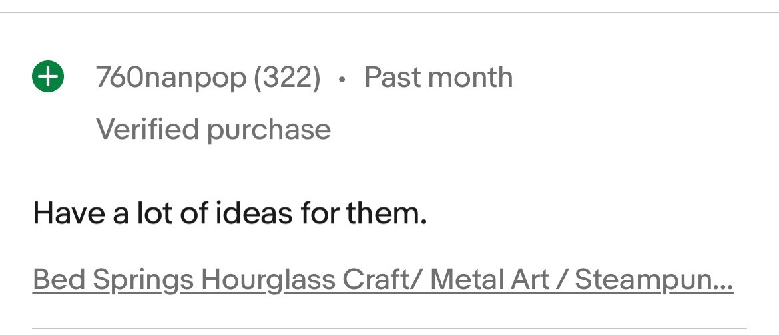Screen dimensions: 779x335
Task: Click "Bed Springs" at the start of the item link
Action: 113,280
